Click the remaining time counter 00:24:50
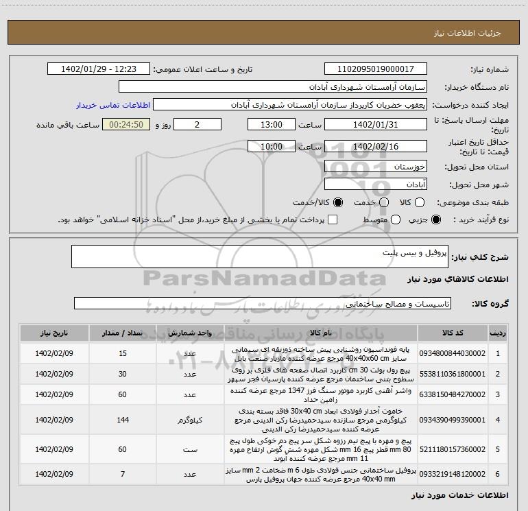 (126, 124)
